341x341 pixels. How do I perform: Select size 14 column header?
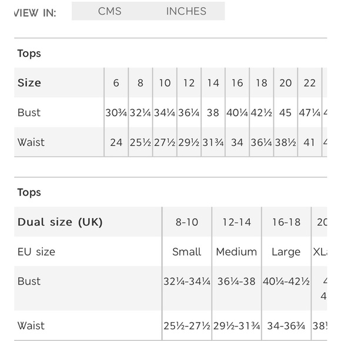213,83
